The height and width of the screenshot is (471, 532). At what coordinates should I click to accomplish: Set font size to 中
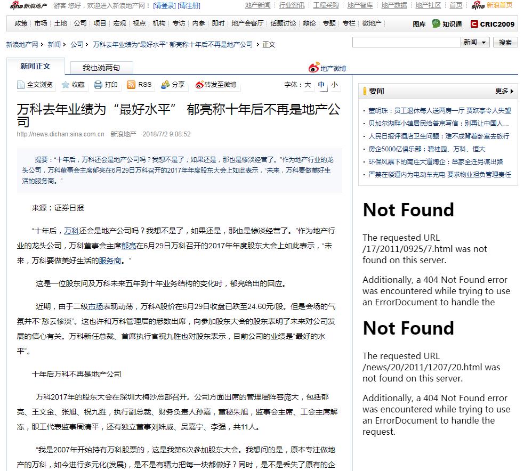coord(321,84)
